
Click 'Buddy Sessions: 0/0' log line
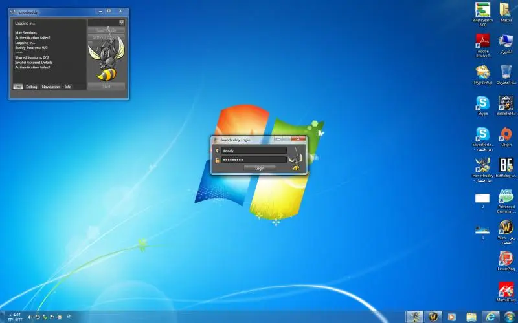coord(31,48)
